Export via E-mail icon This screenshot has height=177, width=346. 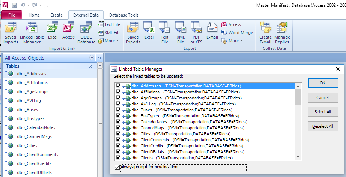click(212, 31)
